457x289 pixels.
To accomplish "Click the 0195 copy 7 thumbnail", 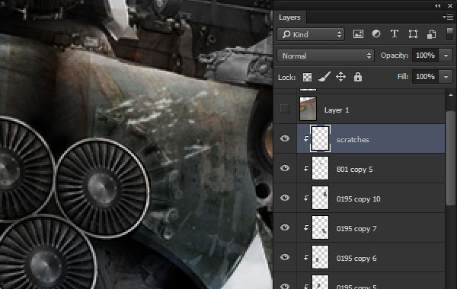I will [x=320, y=227].
